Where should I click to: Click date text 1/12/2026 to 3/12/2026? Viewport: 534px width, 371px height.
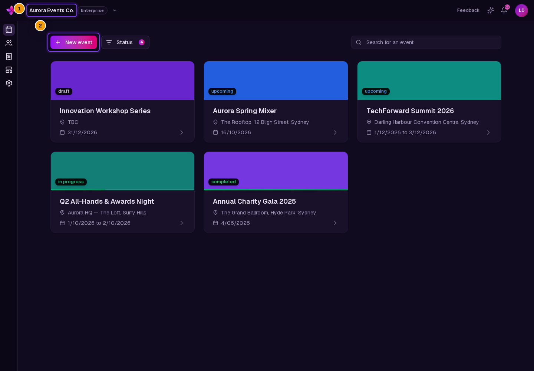click(x=405, y=132)
